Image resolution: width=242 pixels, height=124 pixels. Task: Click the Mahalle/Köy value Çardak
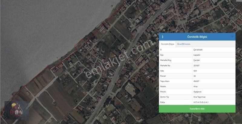(196, 60)
